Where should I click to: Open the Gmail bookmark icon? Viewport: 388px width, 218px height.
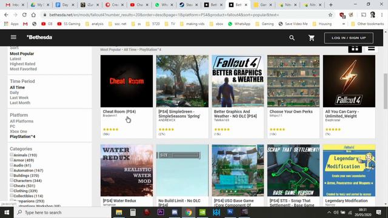click(x=25, y=24)
